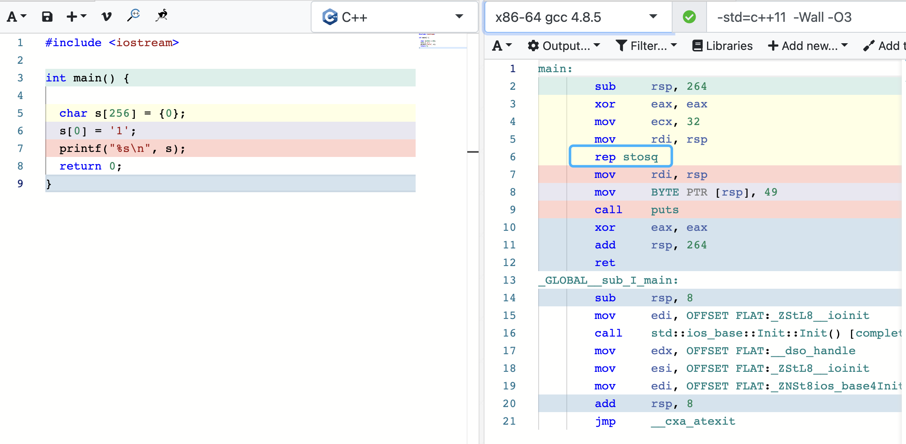Image resolution: width=906 pixels, height=444 pixels.
Task: Open the add new pane plus menu
Action: pyautogui.click(x=76, y=17)
